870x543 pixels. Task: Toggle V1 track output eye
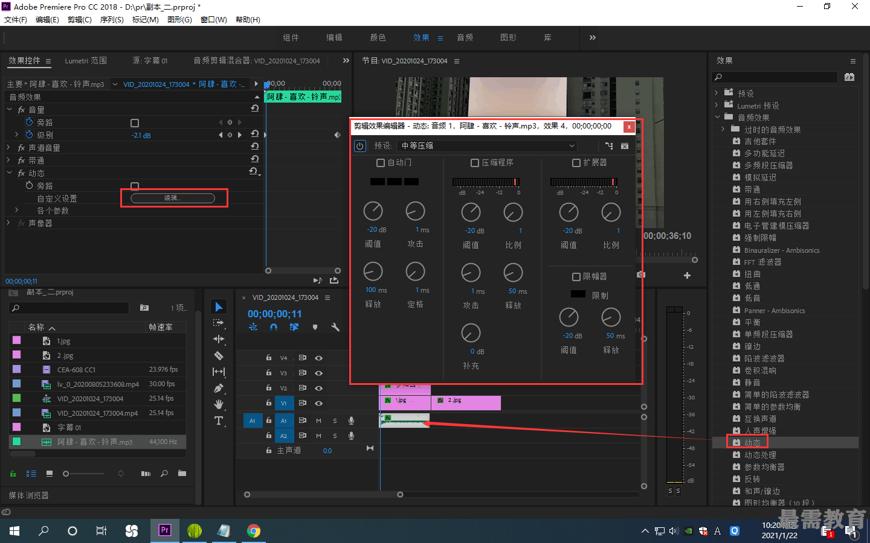pyautogui.click(x=318, y=403)
